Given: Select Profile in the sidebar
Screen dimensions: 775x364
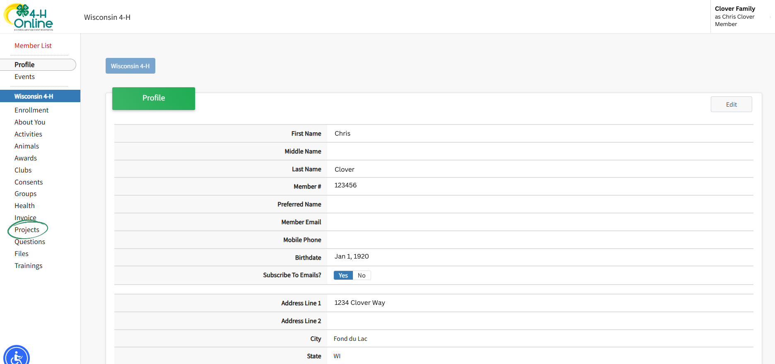Looking at the screenshot, I should tap(25, 65).
